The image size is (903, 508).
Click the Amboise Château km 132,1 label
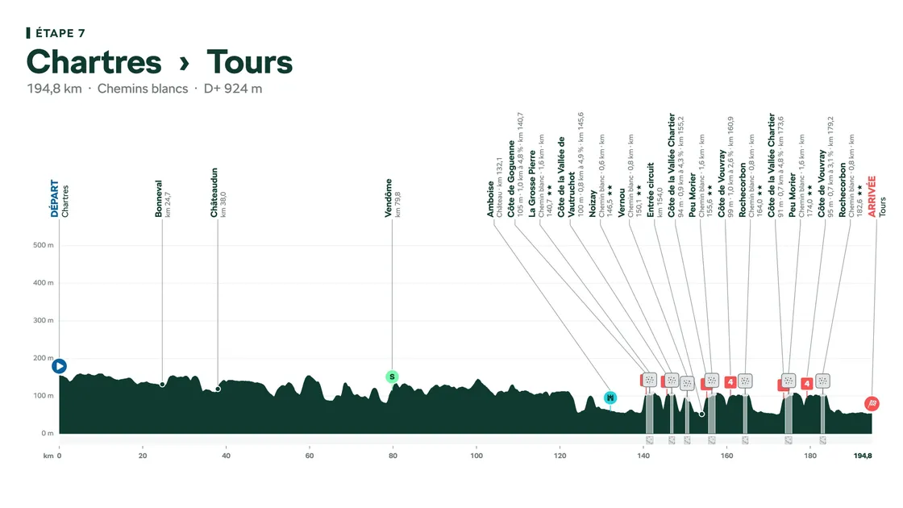tap(495, 187)
